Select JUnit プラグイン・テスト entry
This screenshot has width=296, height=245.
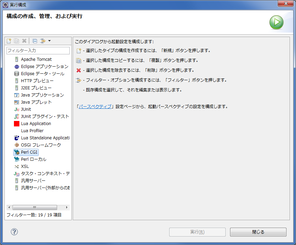[x=45, y=117]
